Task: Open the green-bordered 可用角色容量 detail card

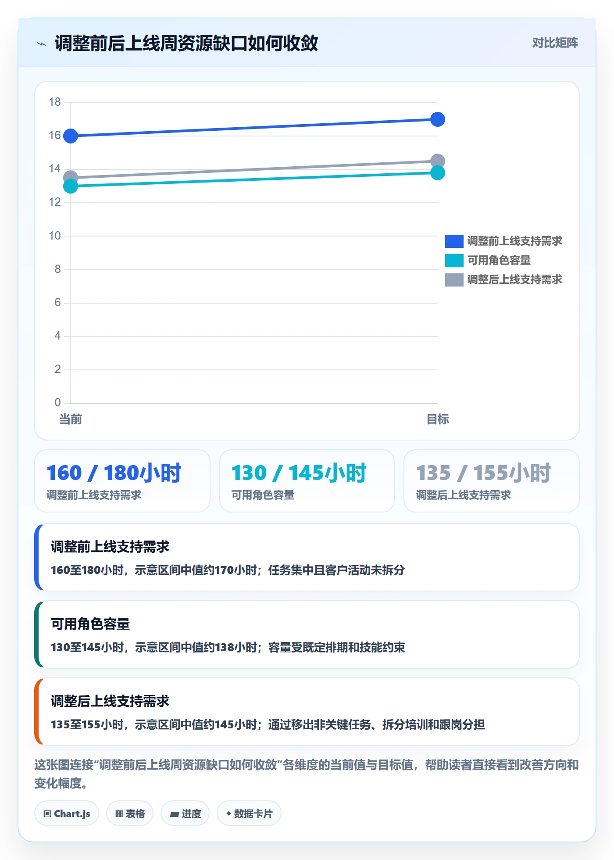Action: click(307, 634)
